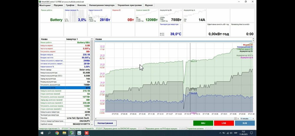Toggle the Акумулятор SOC% legend series
This screenshot has width=295, height=136.
245,55
